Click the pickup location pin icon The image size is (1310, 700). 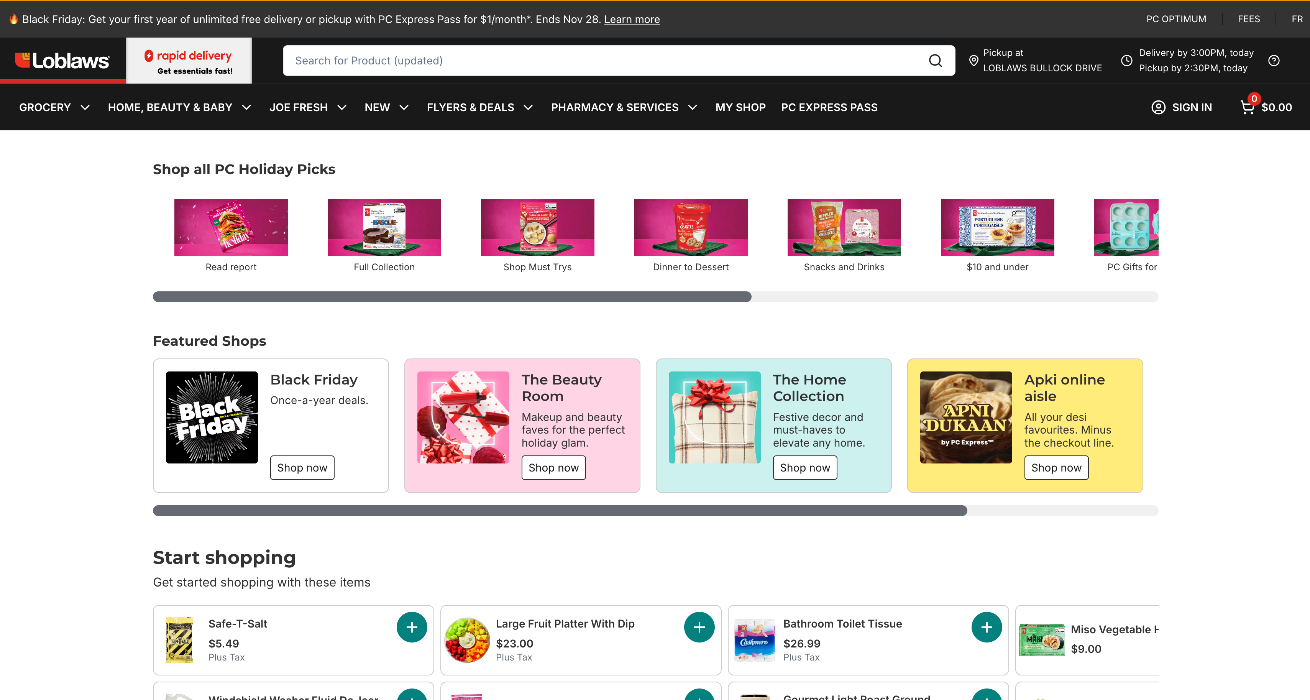(x=973, y=61)
